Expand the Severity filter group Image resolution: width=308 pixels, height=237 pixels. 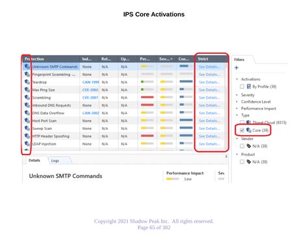click(237, 95)
